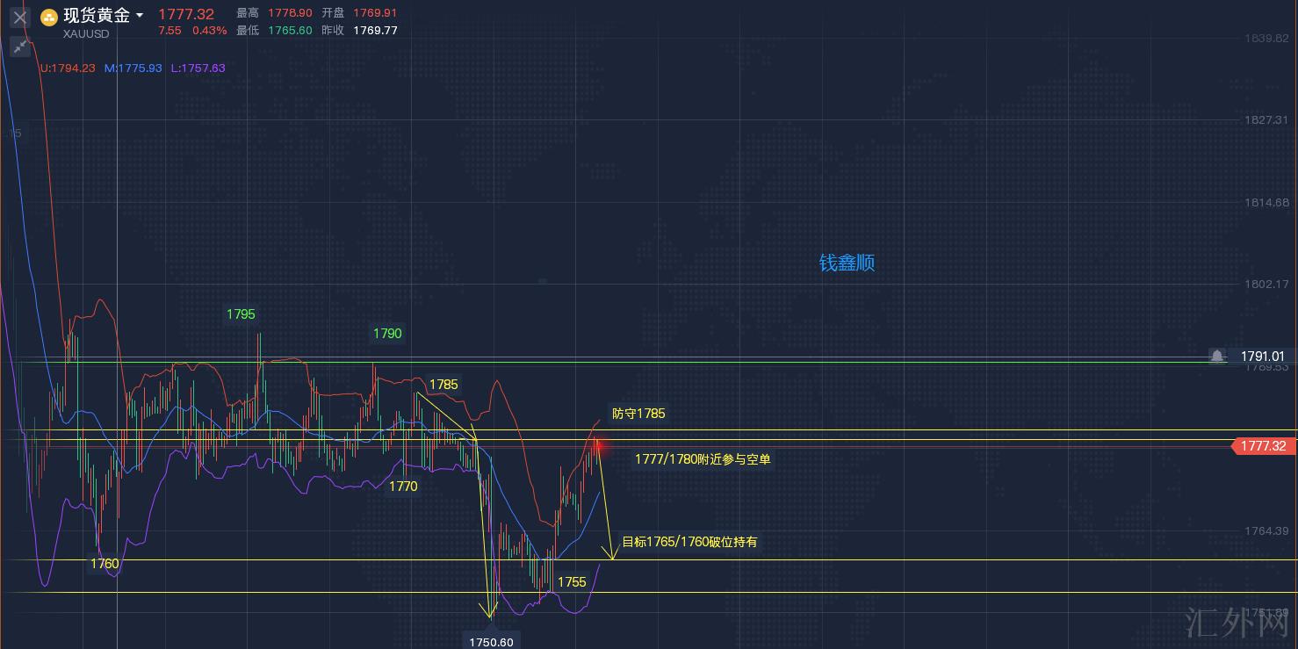Click the middle band value M:1775.93
Screen dimensions: 1298x649
(133, 68)
